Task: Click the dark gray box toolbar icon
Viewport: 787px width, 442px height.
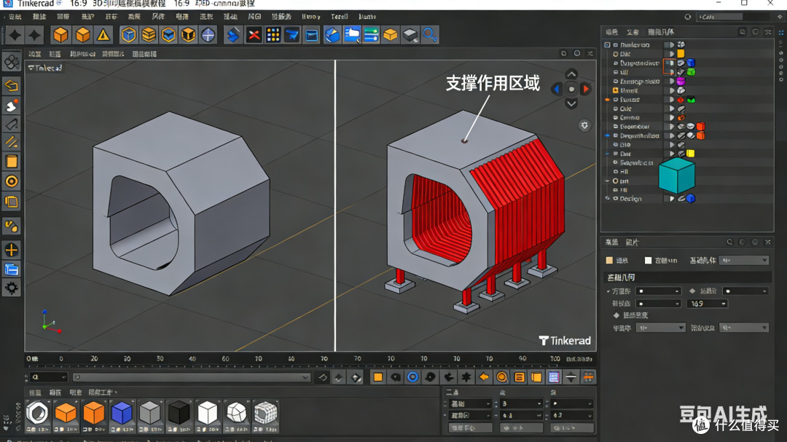Action: point(410,35)
